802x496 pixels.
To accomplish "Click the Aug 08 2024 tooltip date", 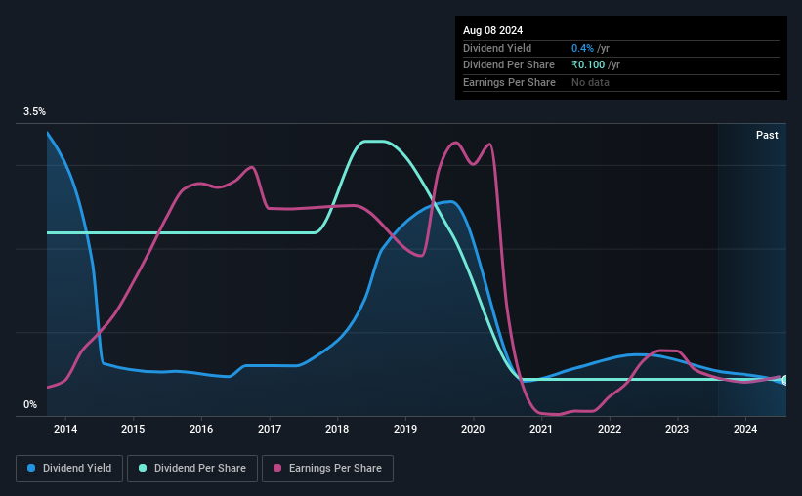I will tap(492, 30).
